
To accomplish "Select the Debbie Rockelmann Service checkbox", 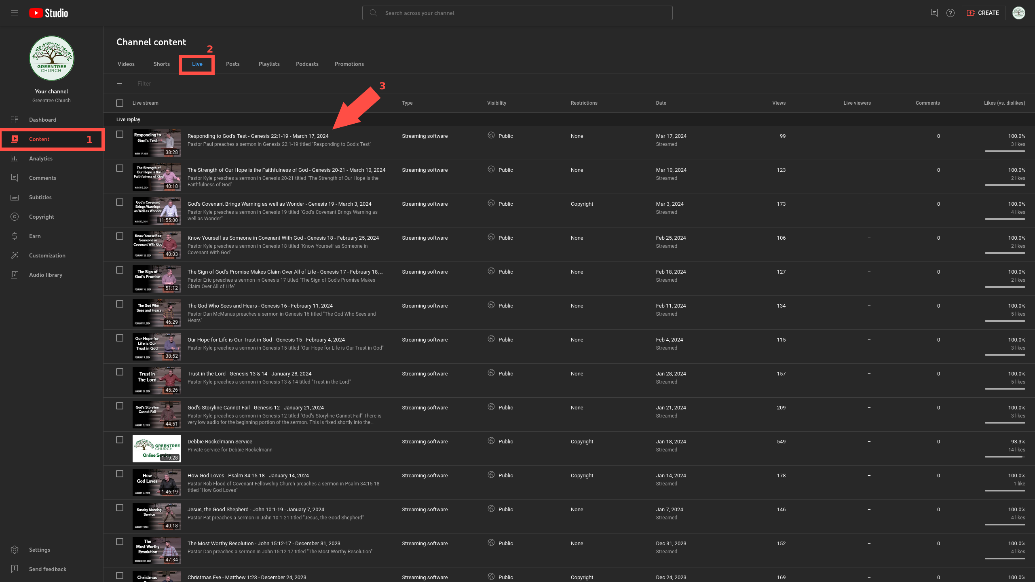I will [x=120, y=440].
